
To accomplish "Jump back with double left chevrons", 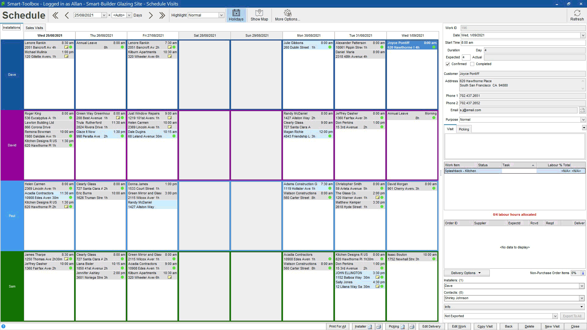I will 55,15.
